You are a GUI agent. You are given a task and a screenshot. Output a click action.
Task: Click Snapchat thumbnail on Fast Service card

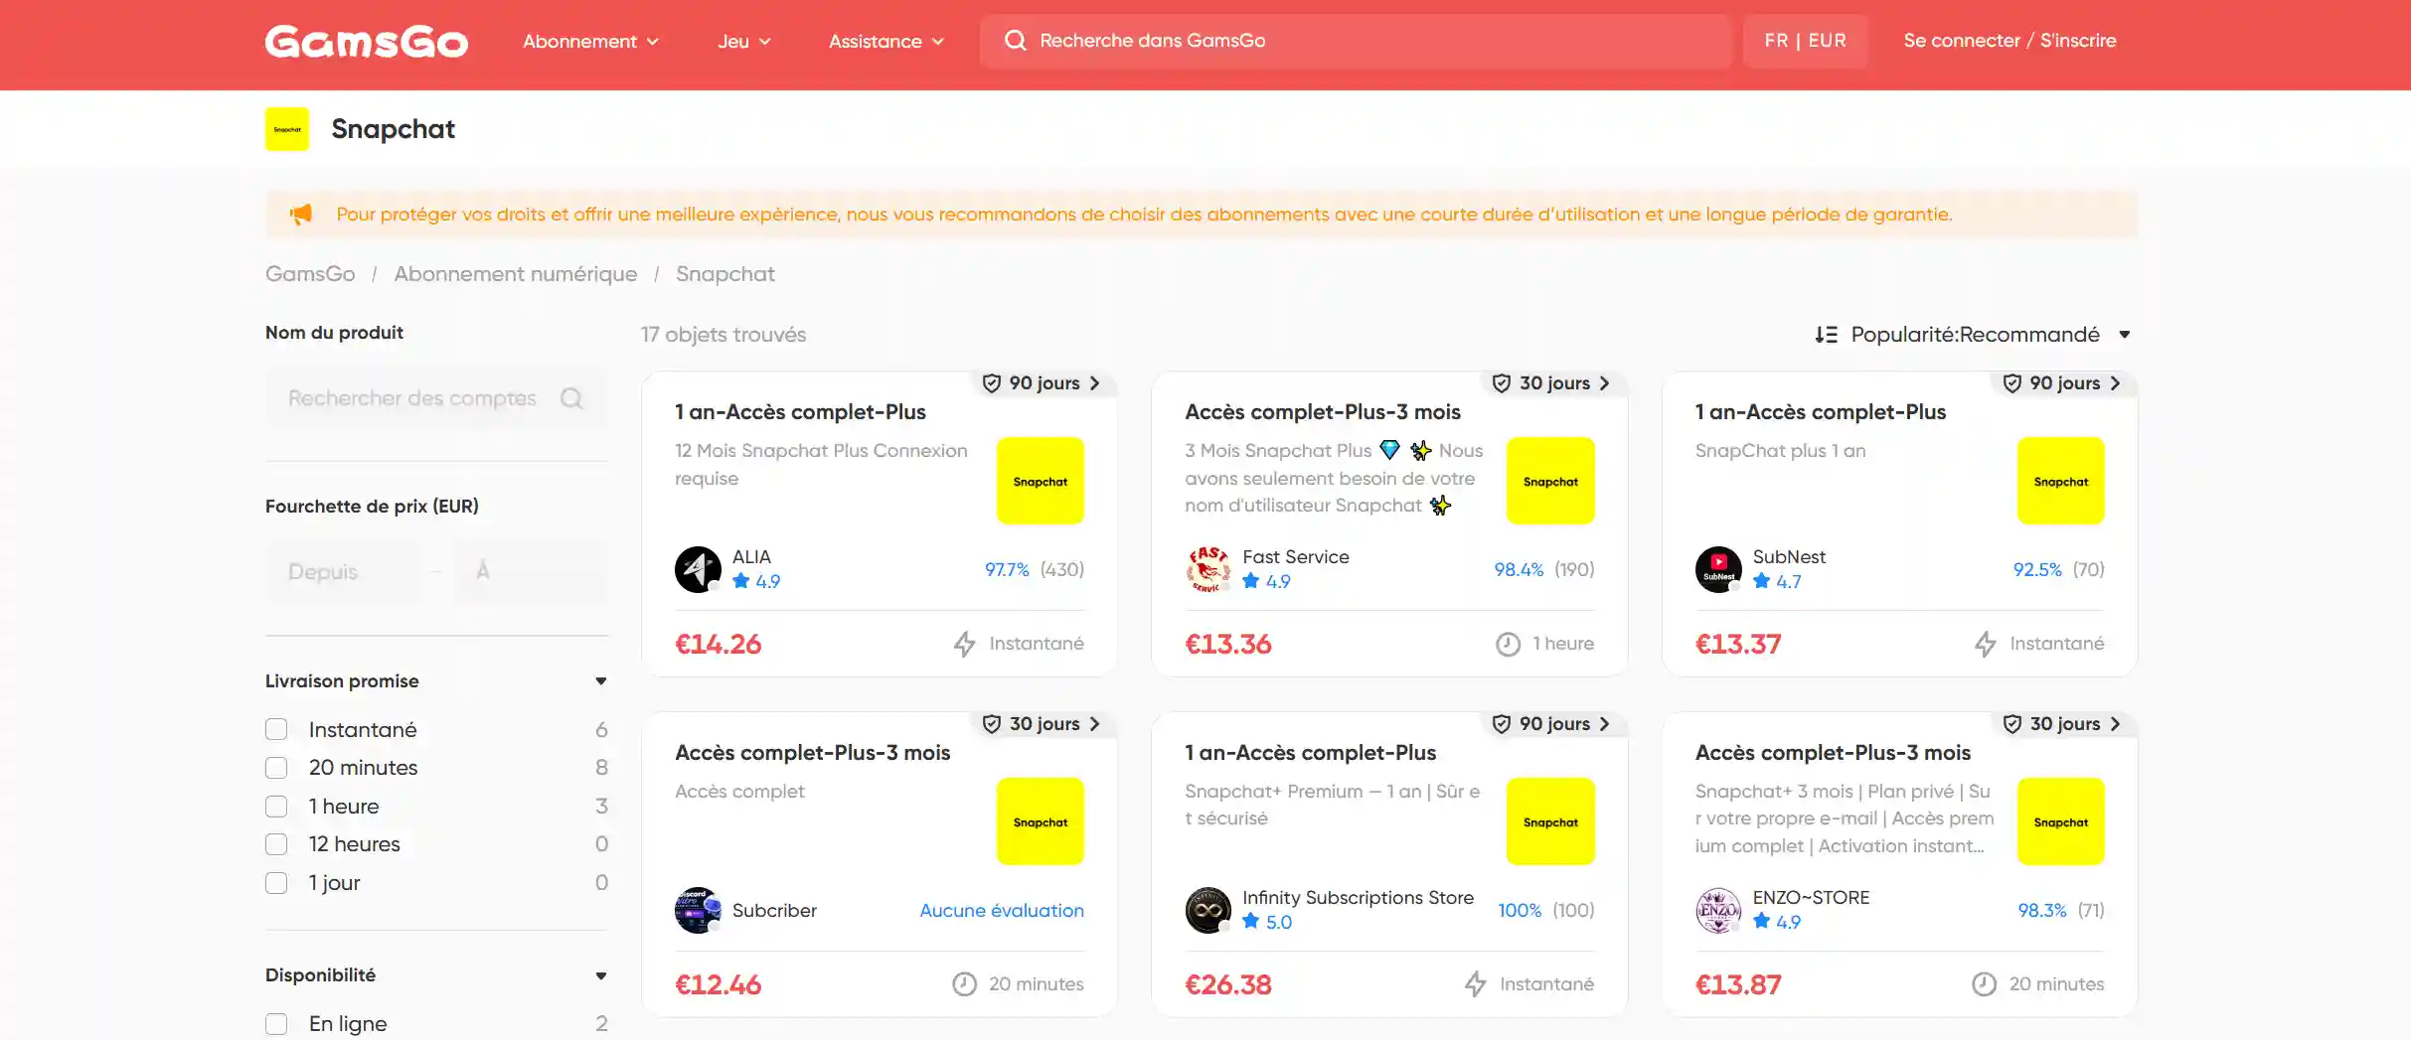[1550, 481]
